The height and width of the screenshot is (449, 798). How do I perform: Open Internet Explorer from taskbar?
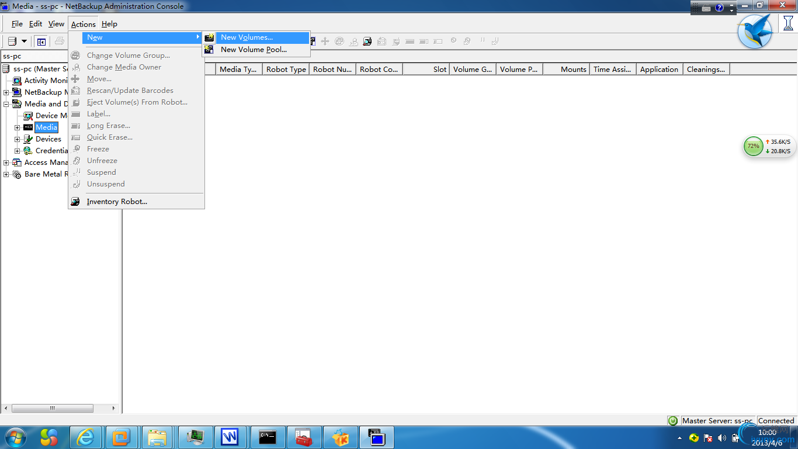click(x=86, y=437)
